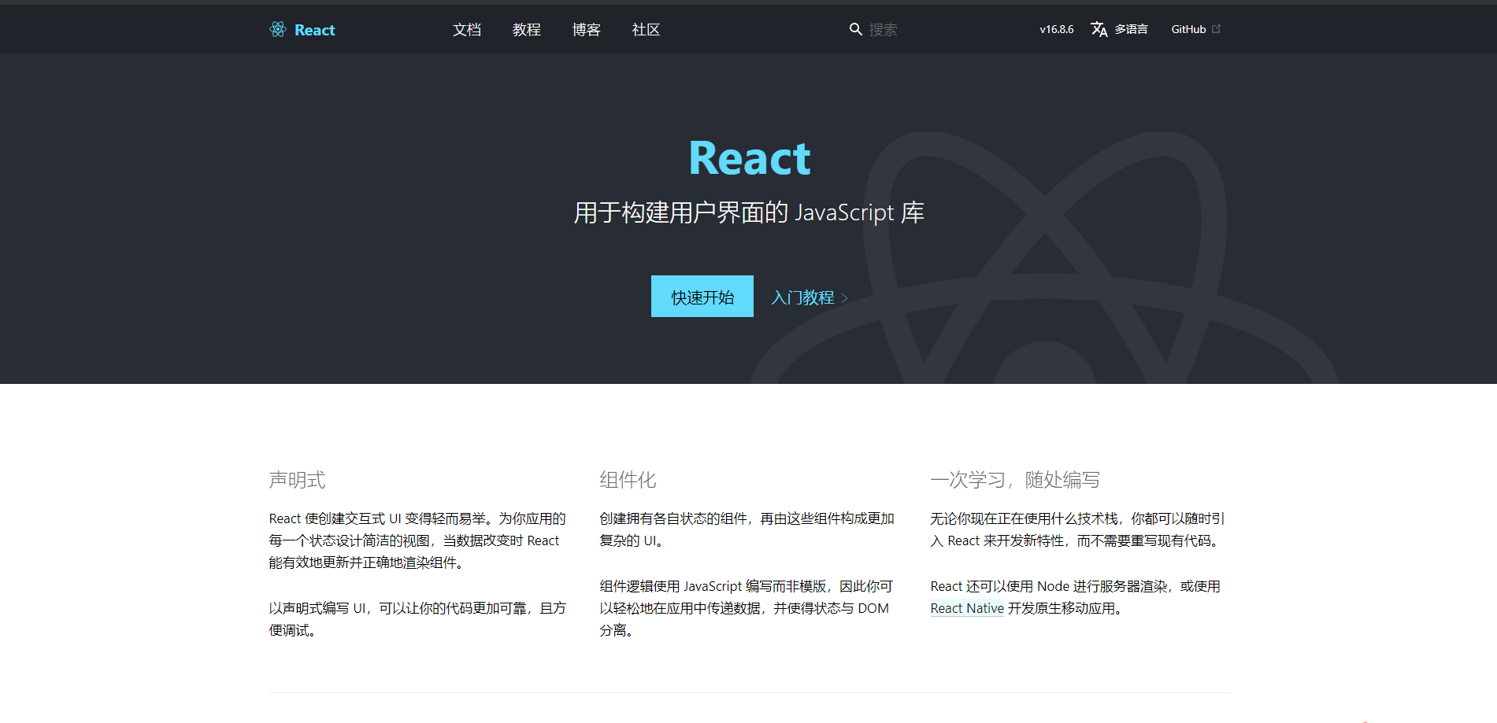
Task: Click the React atom logo icon
Action: 278,29
